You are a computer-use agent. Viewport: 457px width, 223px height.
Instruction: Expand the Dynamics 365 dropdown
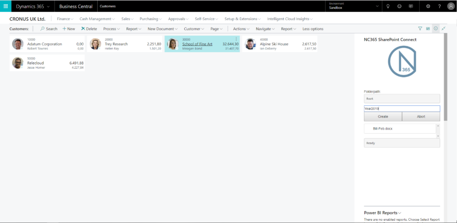click(33, 6)
